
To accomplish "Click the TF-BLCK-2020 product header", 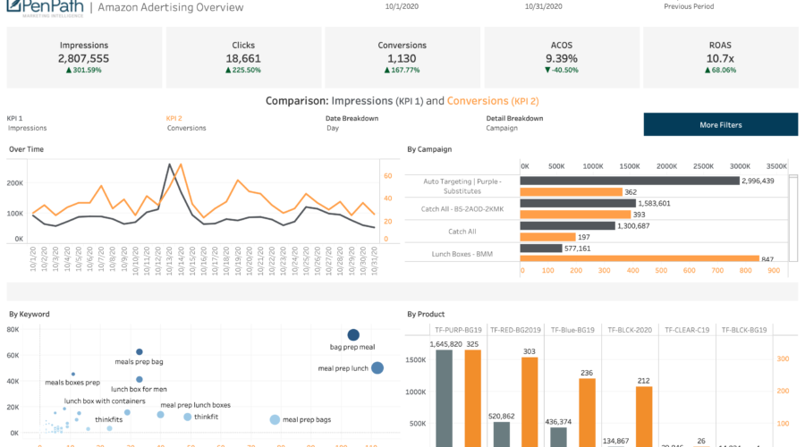I will 630,330.
